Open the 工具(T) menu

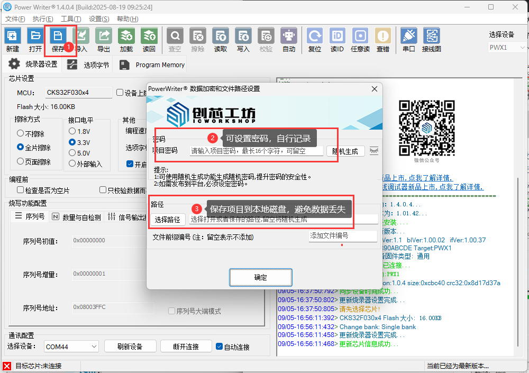(x=71, y=19)
